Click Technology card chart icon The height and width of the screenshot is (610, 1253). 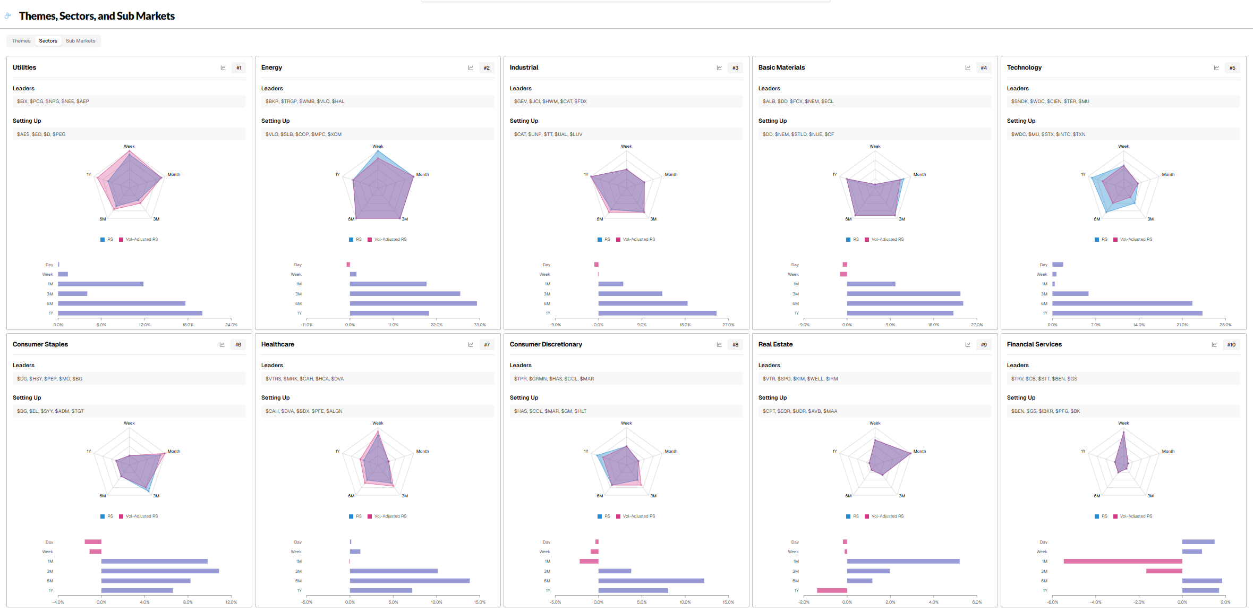tap(1216, 68)
